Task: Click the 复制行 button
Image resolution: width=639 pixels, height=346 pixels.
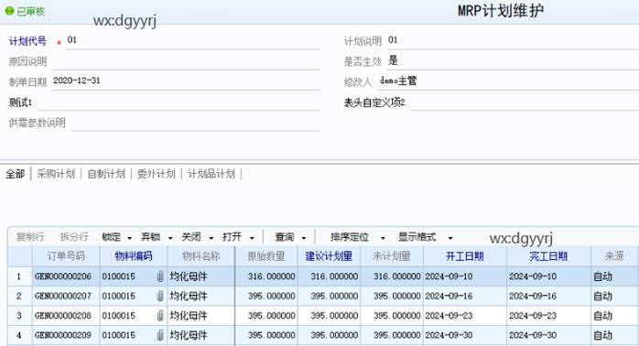Action: 30,237
